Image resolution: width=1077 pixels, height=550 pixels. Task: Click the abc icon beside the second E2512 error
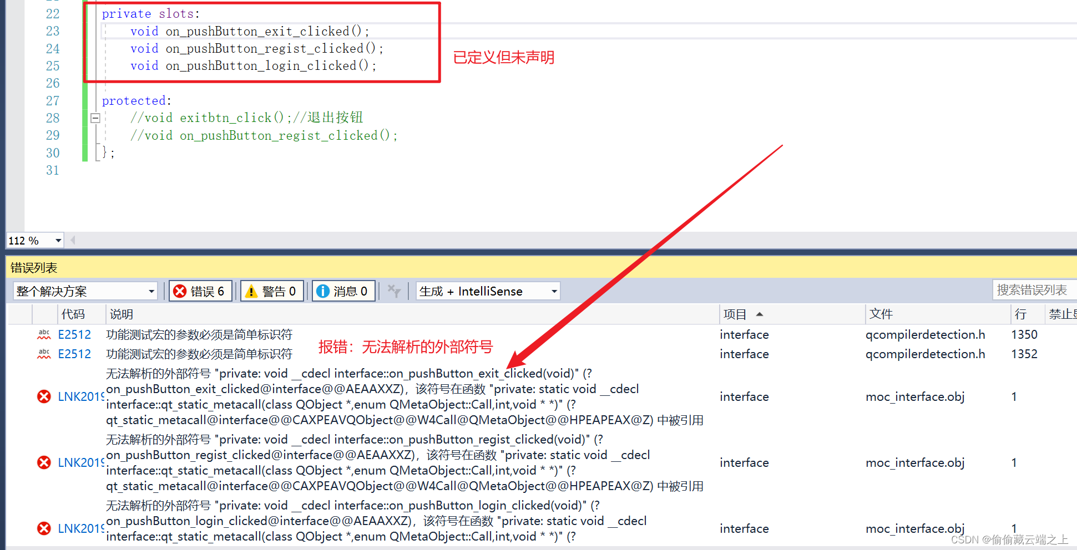click(x=44, y=353)
